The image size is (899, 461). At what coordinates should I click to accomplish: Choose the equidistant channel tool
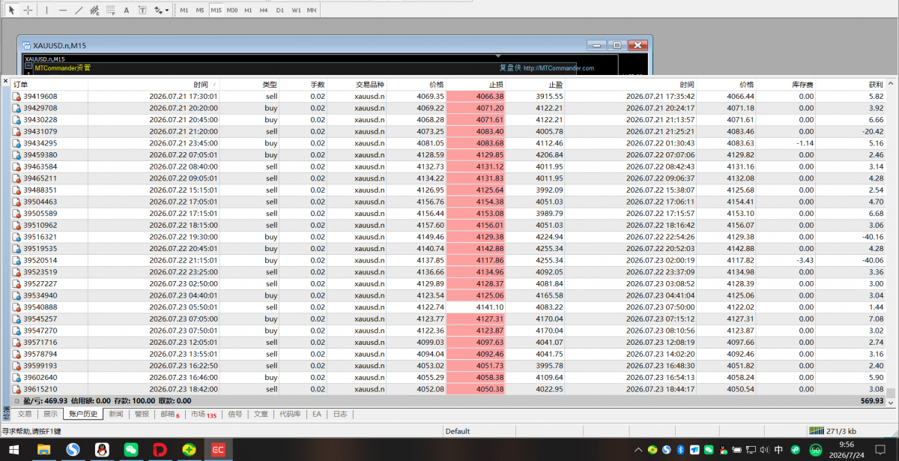pyautogui.click(x=94, y=10)
